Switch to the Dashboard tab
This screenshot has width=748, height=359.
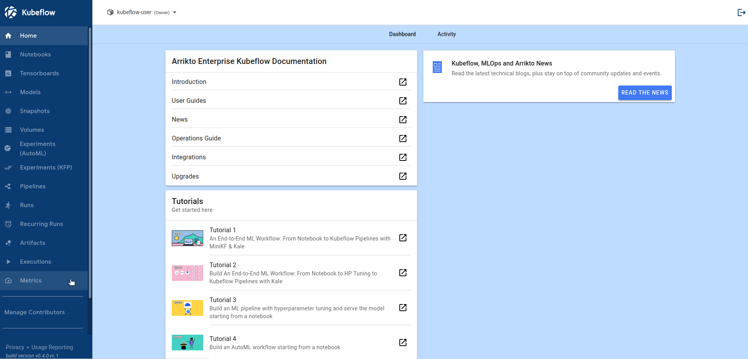click(402, 34)
